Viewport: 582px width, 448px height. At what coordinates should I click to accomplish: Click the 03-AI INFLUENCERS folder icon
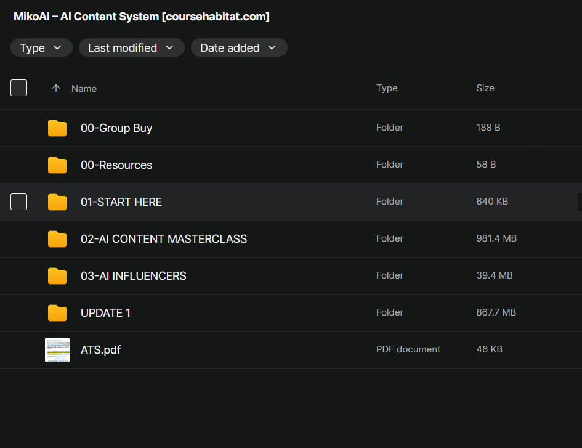click(57, 276)
